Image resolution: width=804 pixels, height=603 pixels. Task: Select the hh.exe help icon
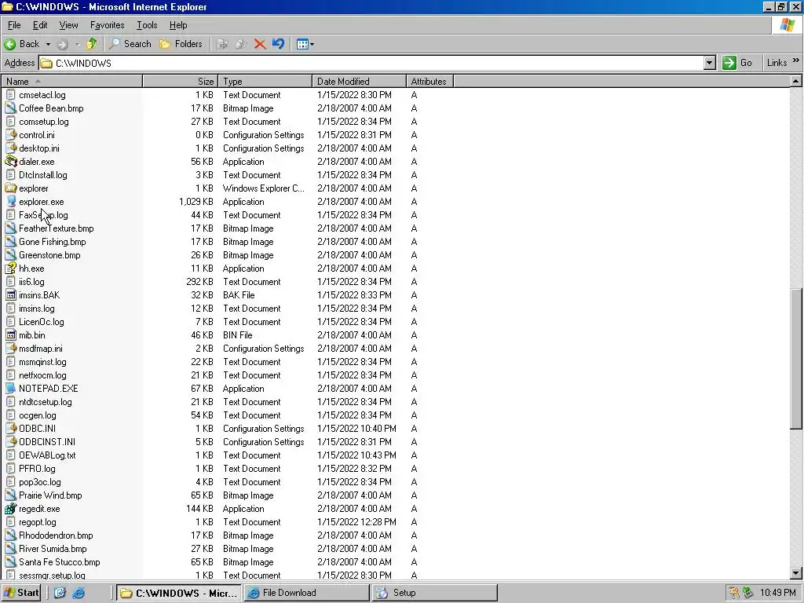coord(11,269)
